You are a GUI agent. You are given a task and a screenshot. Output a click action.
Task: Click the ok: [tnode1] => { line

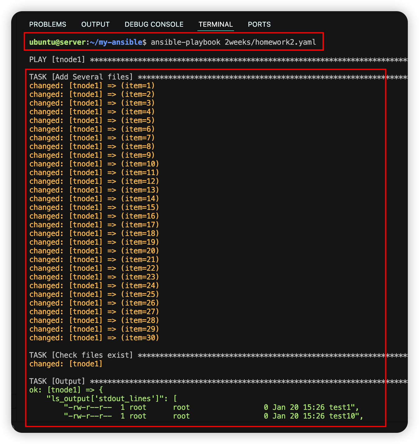[66, 390]
